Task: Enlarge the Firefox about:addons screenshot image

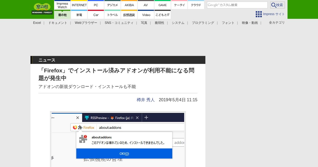Action: click(x=118, y=139)
